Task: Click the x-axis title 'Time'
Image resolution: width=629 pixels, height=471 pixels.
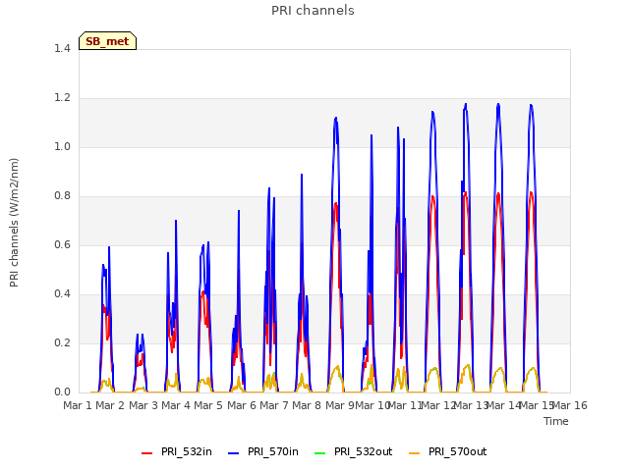Action: tap(556, 421)
